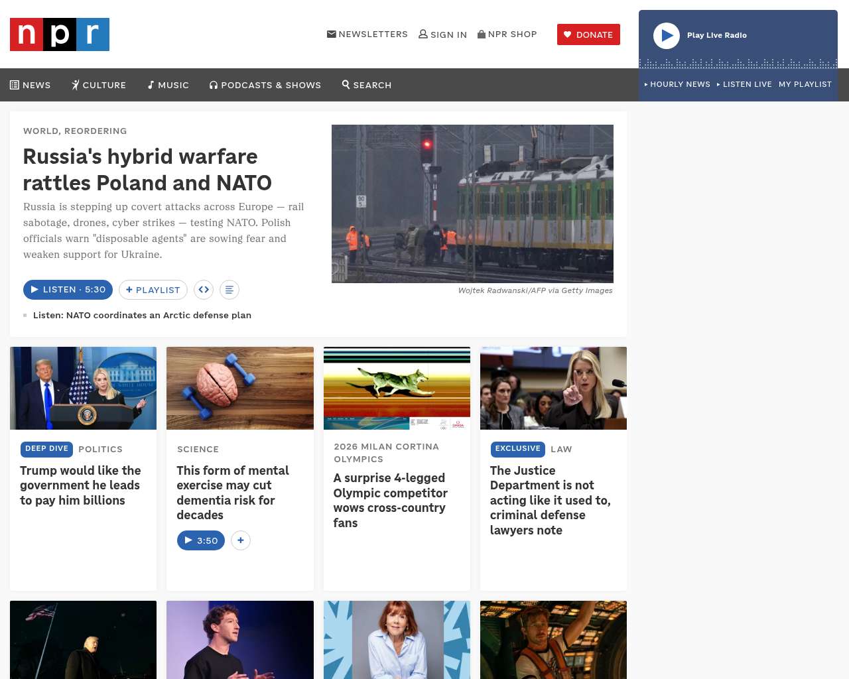849x679 pixels.
Task: Click the Russia story summary paragraph
Action: click(x=164, y=231)
